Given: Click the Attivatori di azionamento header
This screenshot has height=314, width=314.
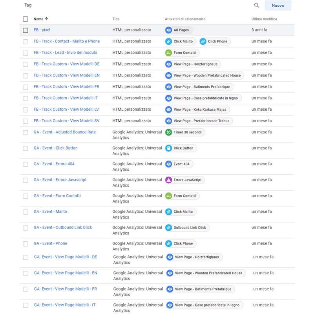Looking at the screenshot, I should tap(185, 19).
